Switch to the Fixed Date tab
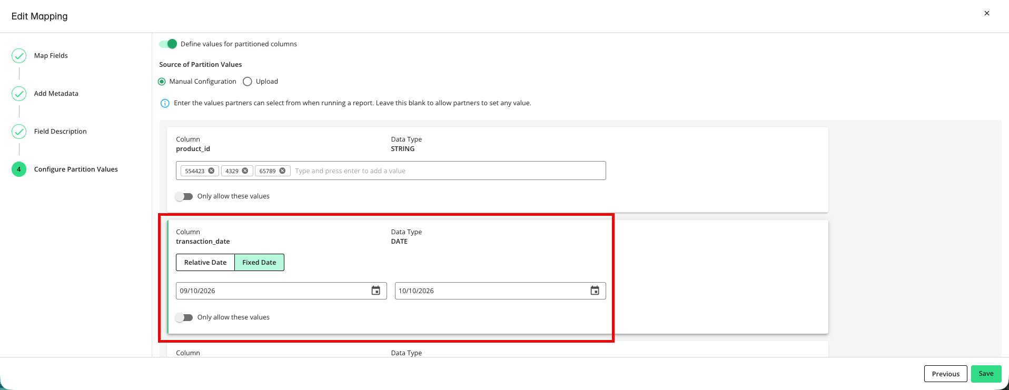Screen dimensions: 1009x390 259,263
